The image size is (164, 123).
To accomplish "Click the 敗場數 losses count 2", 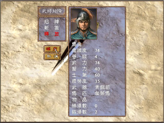I will click(96, 112).
